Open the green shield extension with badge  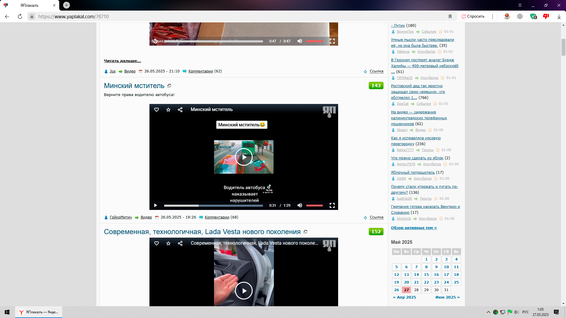(x=533, y=16)
